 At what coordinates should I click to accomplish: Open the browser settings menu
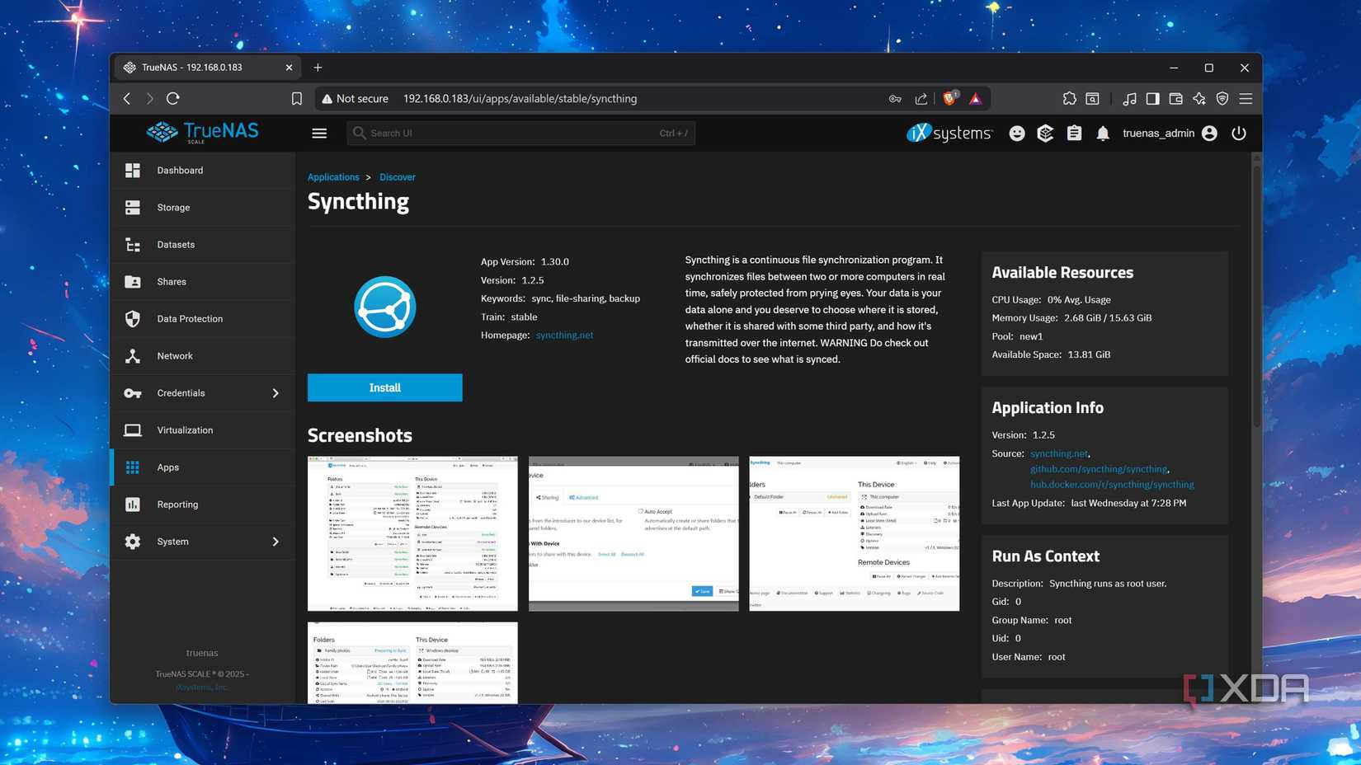click(x=1246, y=98)
